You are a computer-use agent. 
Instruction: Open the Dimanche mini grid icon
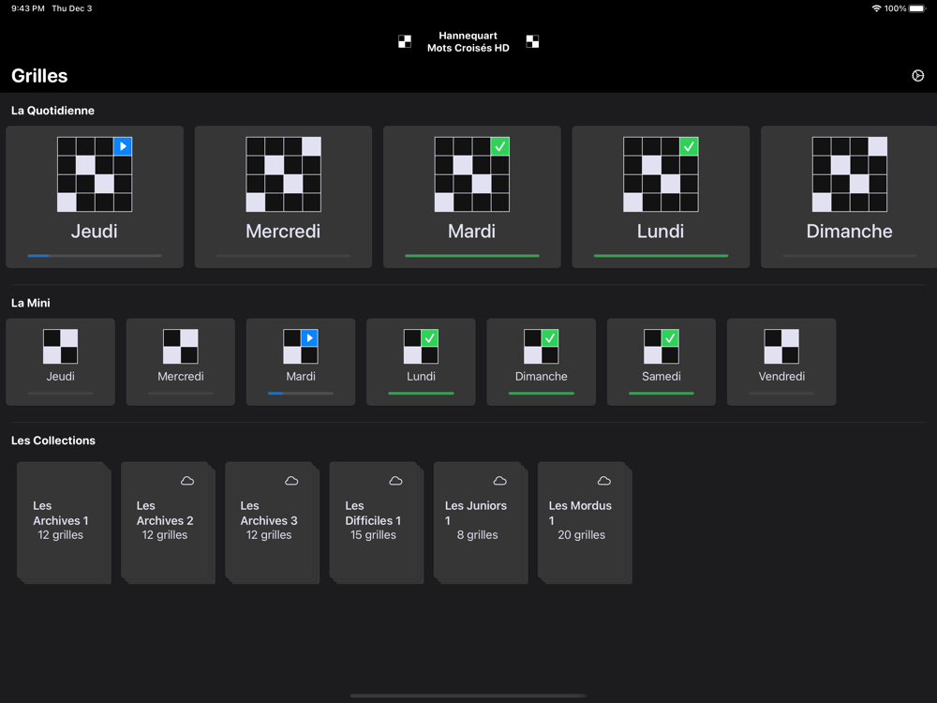coord(541,347)
